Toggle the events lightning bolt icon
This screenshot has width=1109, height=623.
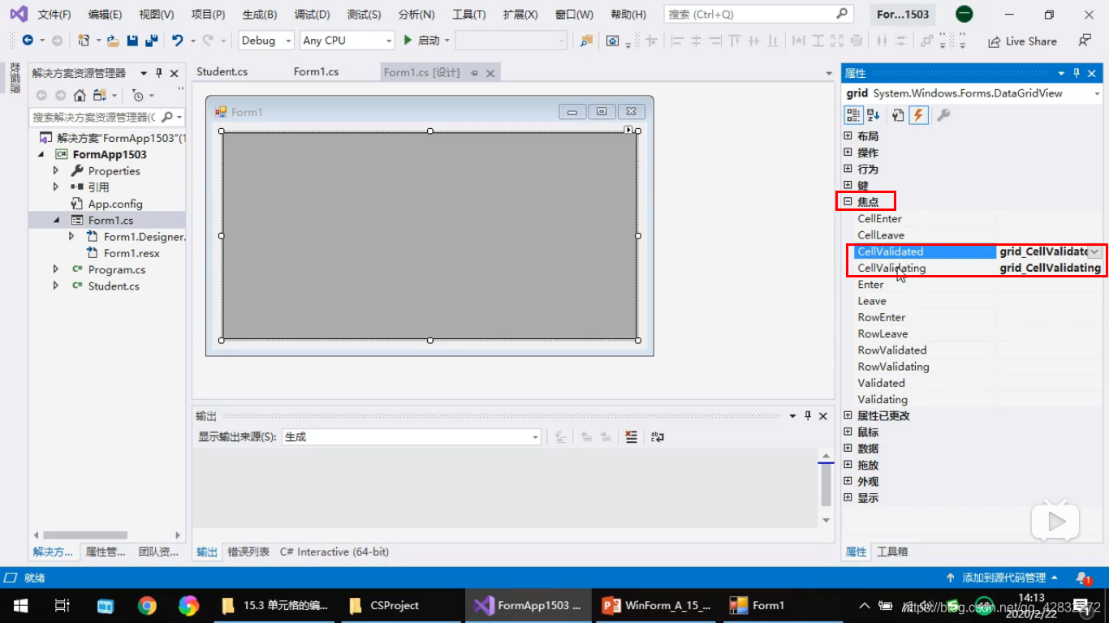coord(918,115)
